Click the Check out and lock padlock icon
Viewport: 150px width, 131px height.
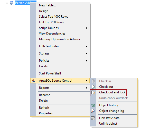click(93, 92)
